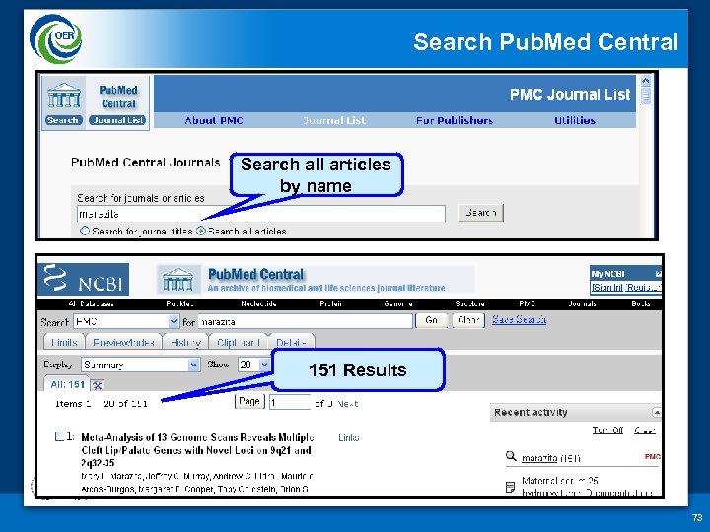Viewport: 710px width, 532px height.
Task: Click Journals in the black database bar
Action: (x=583, y=304)
